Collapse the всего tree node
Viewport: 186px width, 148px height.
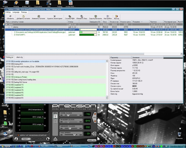point(6,25)
